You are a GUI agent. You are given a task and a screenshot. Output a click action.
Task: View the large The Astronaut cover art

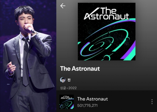tap(107, 32)
